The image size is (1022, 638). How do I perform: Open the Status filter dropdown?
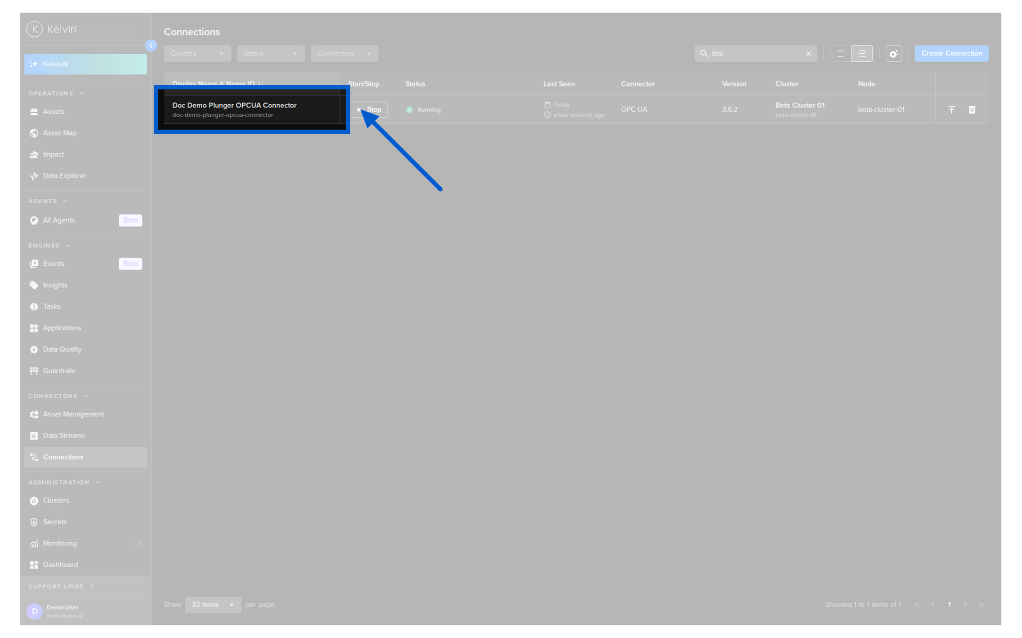[x=271, y=54]
